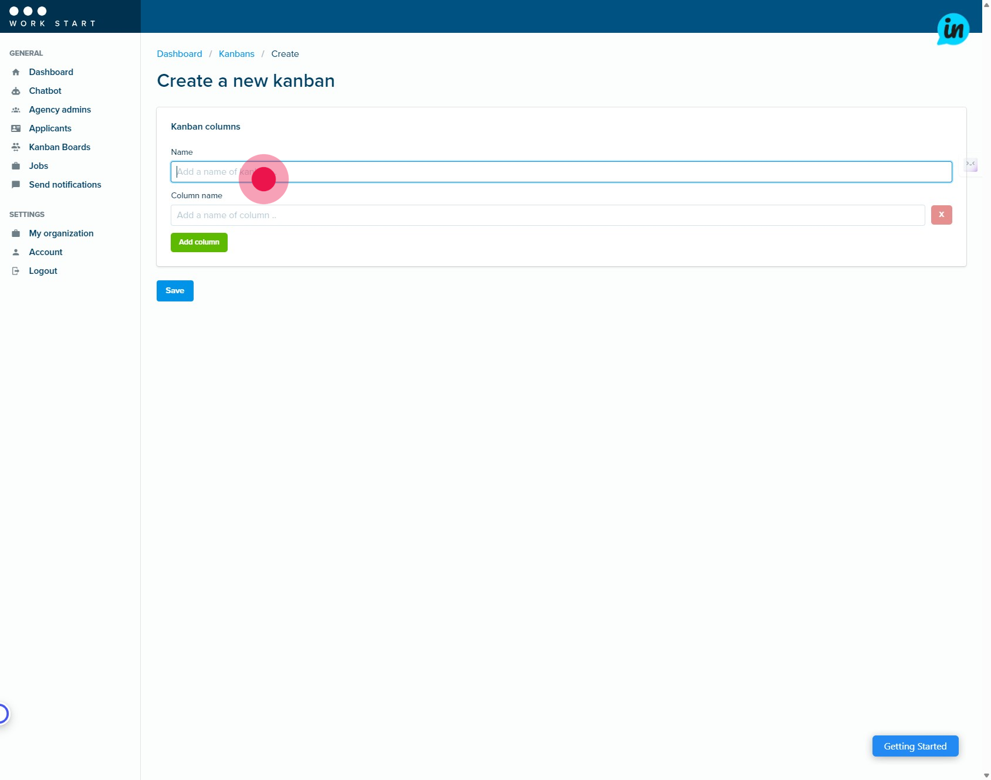Click into the Column name input field
991x780 pixels.
(547, 215)
